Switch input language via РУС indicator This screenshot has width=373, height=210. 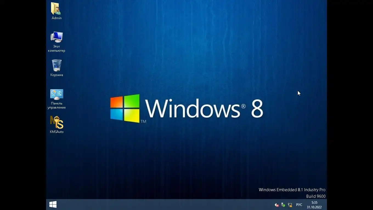(x=299, y=205)
